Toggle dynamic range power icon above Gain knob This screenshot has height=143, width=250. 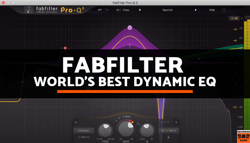(120, 117)
